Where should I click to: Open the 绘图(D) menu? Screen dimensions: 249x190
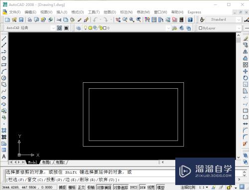110,12
